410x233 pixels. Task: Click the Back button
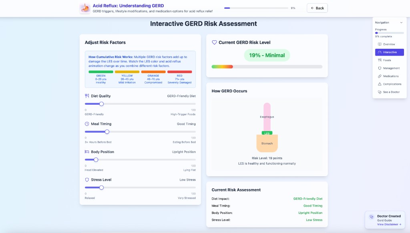click(x=317, y=8)
